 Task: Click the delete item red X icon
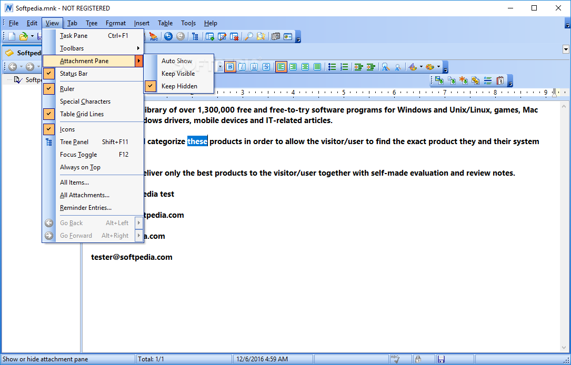(234, 36)
